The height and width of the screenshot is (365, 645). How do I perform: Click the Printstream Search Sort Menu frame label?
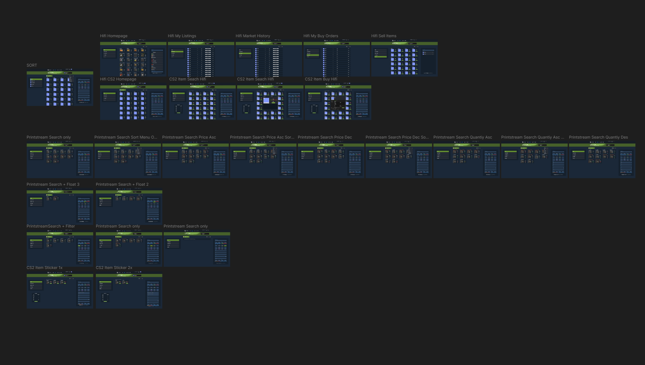pos(126,137)
